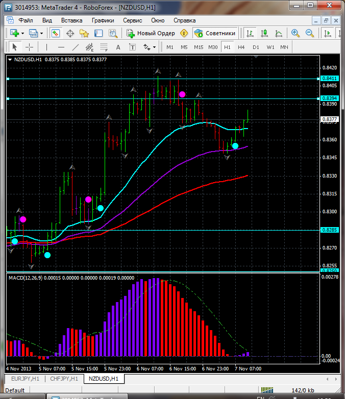This screenshot has height=399, width=345.
Task: Click the New Chart icon
Action: [14, 33]
